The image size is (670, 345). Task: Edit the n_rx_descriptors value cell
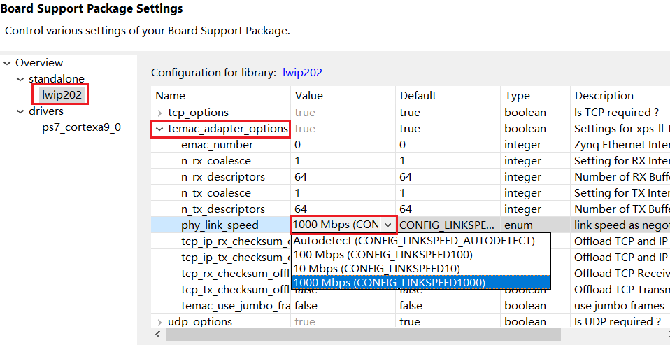[x=343, y=177]
